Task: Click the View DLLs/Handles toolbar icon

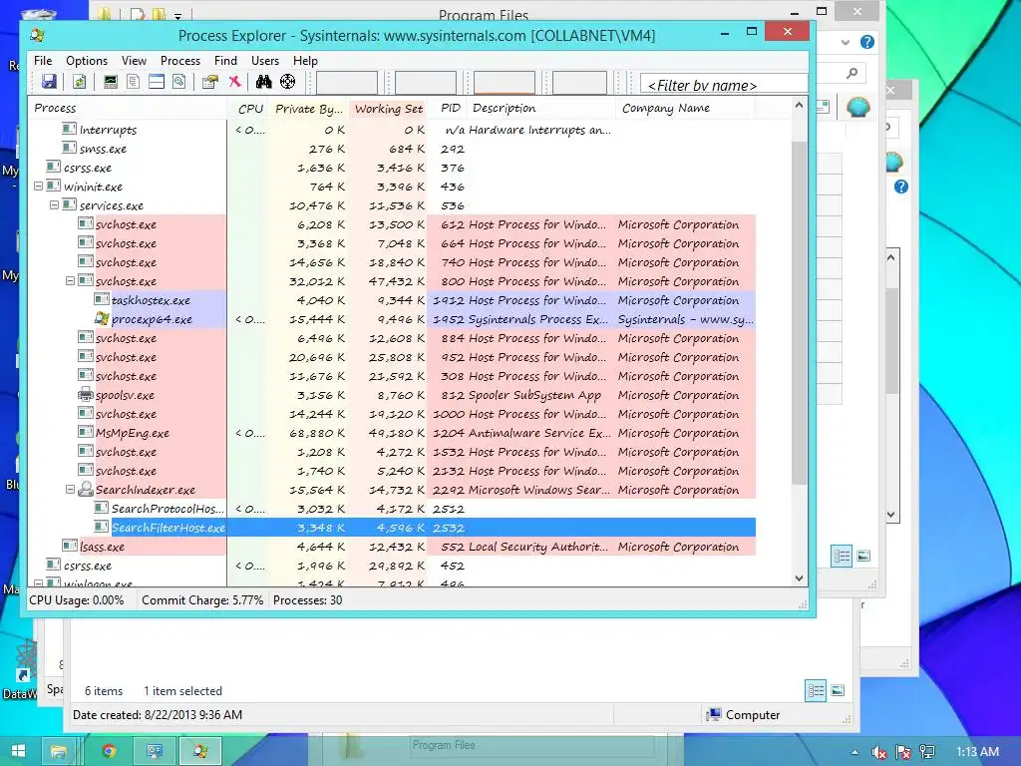Action: pyautogui.click(x=179, y=82)
